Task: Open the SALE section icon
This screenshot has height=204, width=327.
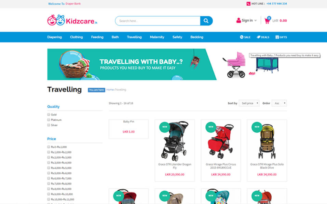Action: click(242, 37)
